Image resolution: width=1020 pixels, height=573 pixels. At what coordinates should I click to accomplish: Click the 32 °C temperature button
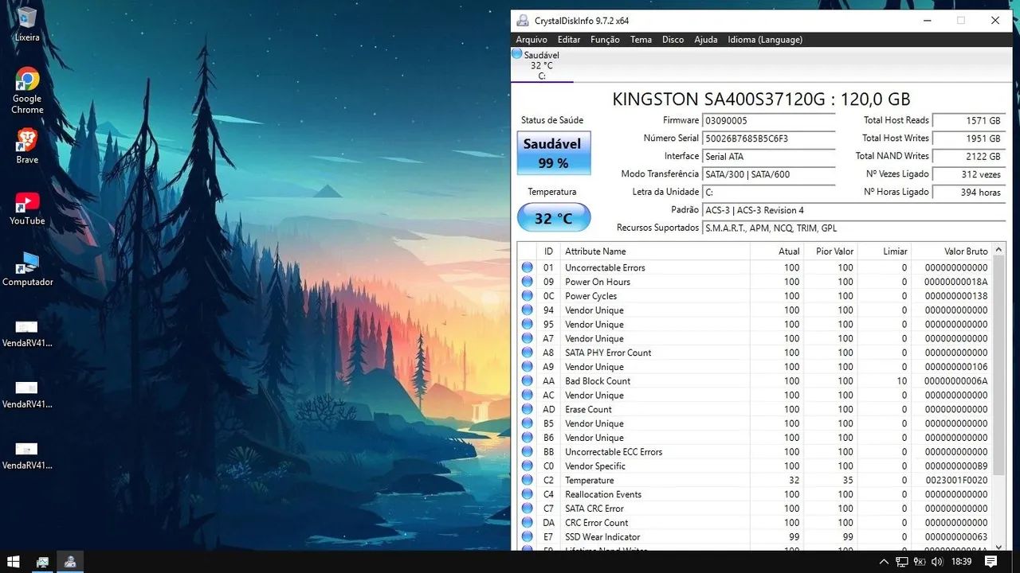(554, 218)
